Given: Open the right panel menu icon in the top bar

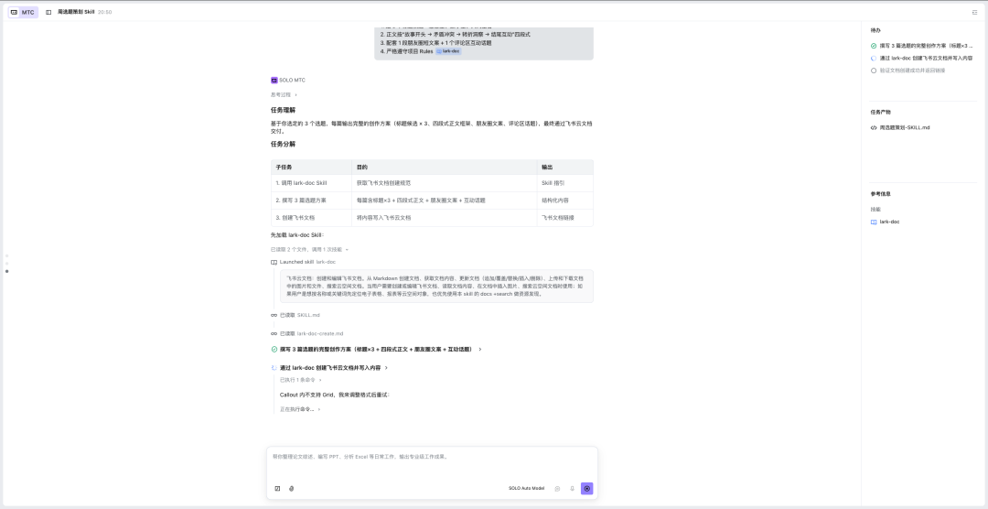Looking at the screenshot, I should click(975, 12).
